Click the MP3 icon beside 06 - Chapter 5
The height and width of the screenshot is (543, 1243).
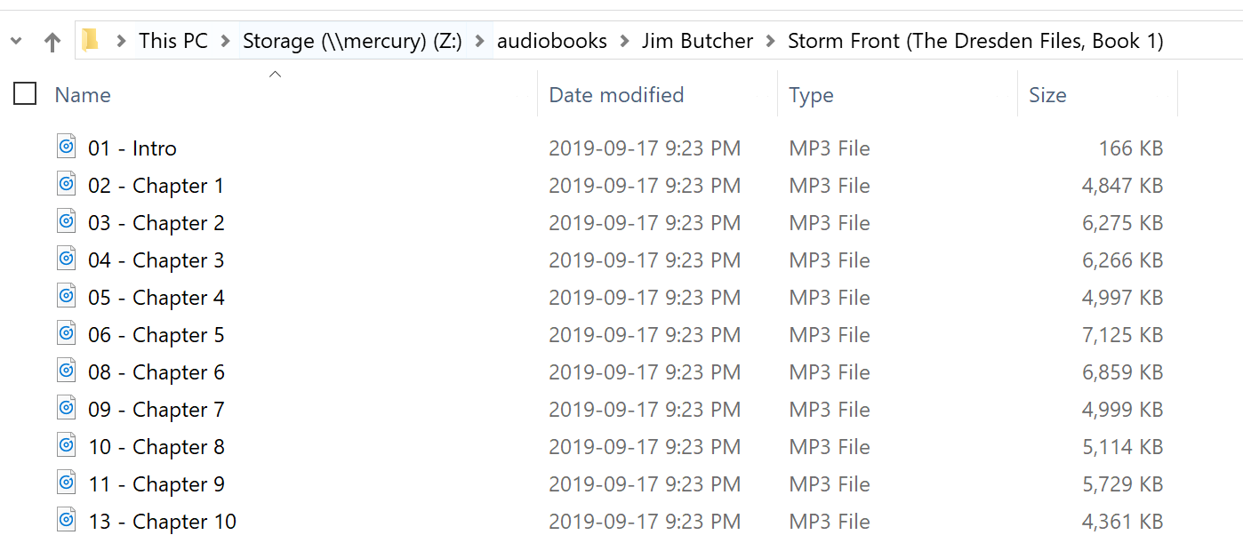tap(67, 333)
